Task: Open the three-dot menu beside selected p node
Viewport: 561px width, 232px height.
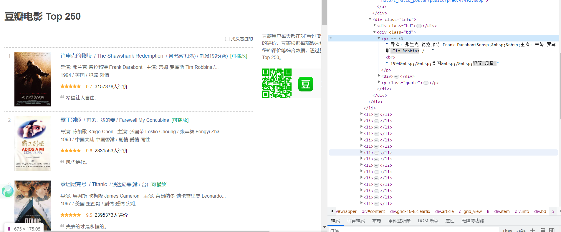Action: click(330, 38)
